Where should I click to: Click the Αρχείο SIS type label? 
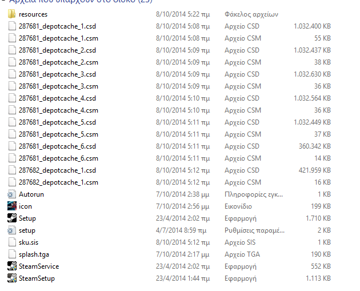tap(240, 242)
